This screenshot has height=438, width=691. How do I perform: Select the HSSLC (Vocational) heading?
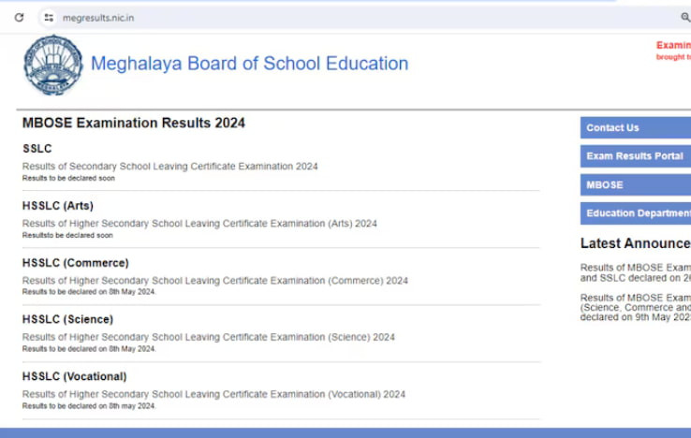point(75,377)
